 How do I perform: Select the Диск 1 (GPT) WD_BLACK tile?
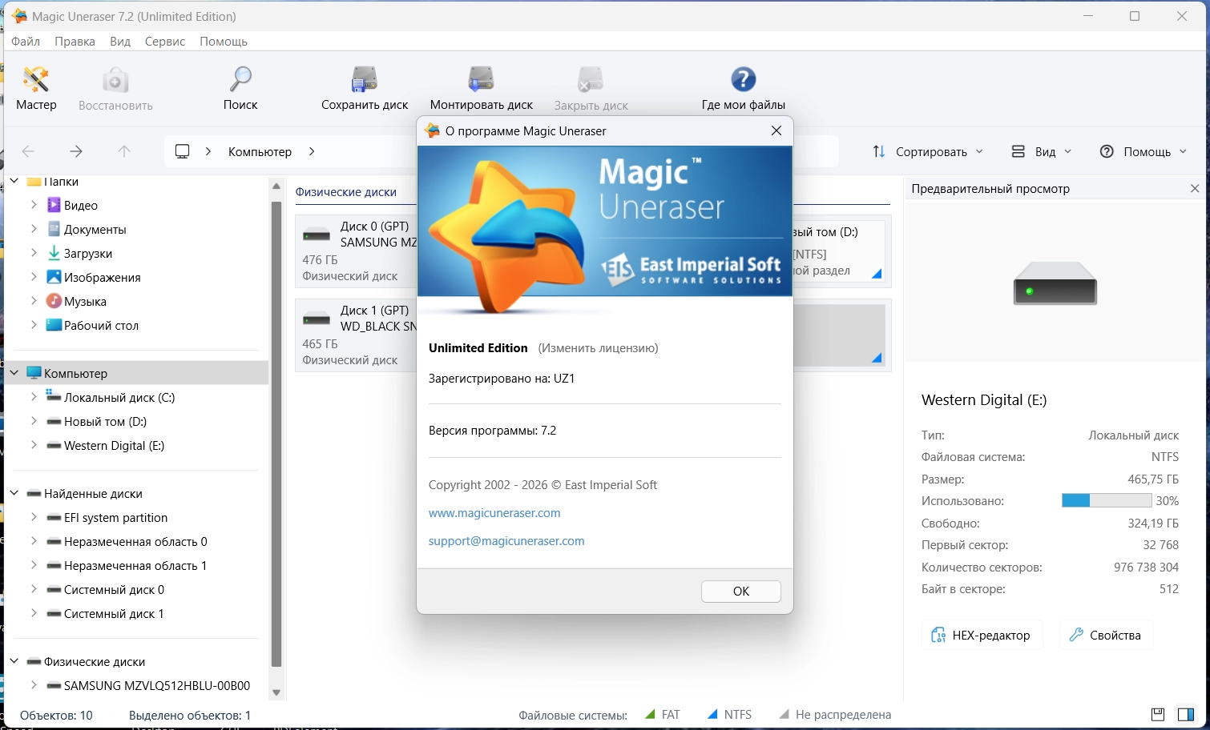pos(357,335)
